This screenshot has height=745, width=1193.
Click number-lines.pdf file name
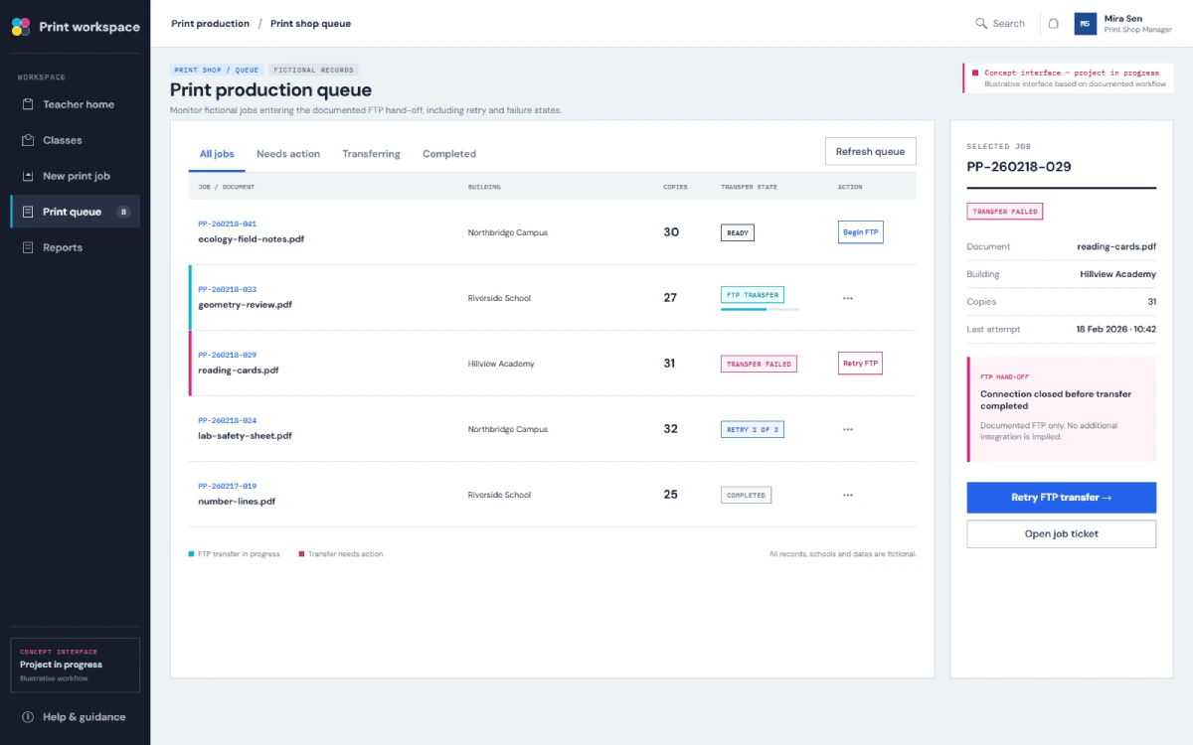tap(237, 502)
